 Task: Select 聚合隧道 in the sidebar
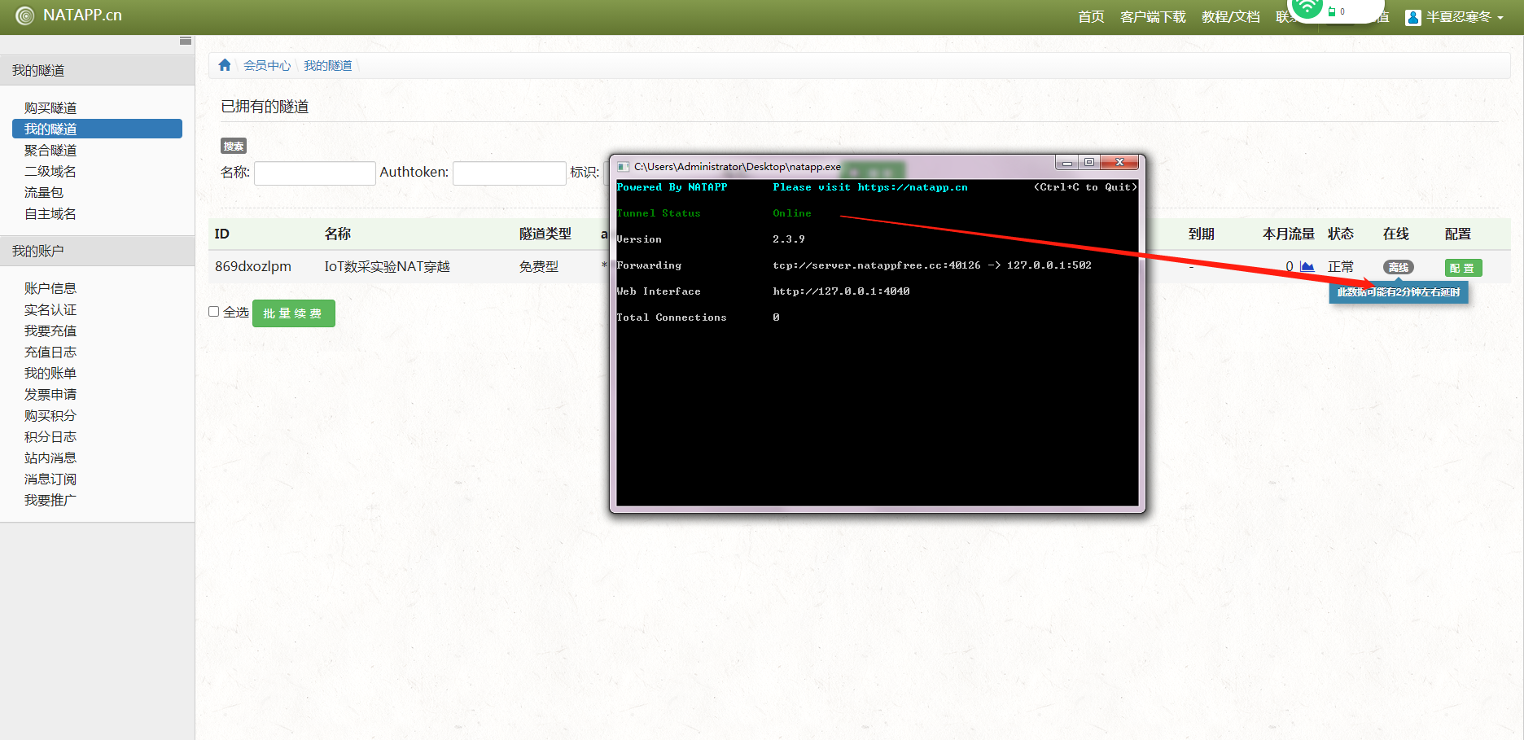pos(50,151)
